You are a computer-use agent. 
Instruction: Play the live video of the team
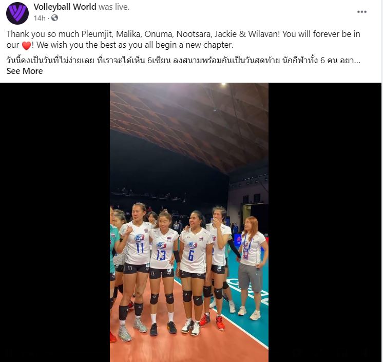pyautogui.click(x=189, y=222)
